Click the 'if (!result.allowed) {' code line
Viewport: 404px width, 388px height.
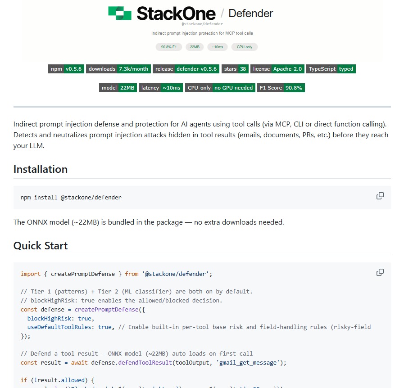tap(58, 380)
